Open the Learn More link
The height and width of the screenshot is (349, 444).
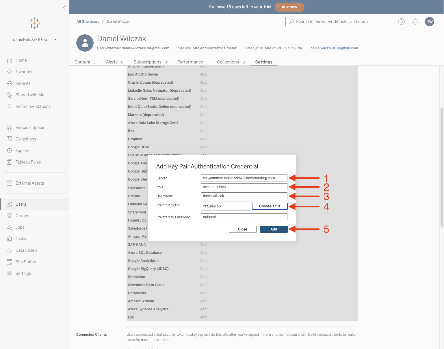pyautogui.click(x=161, y=340)
